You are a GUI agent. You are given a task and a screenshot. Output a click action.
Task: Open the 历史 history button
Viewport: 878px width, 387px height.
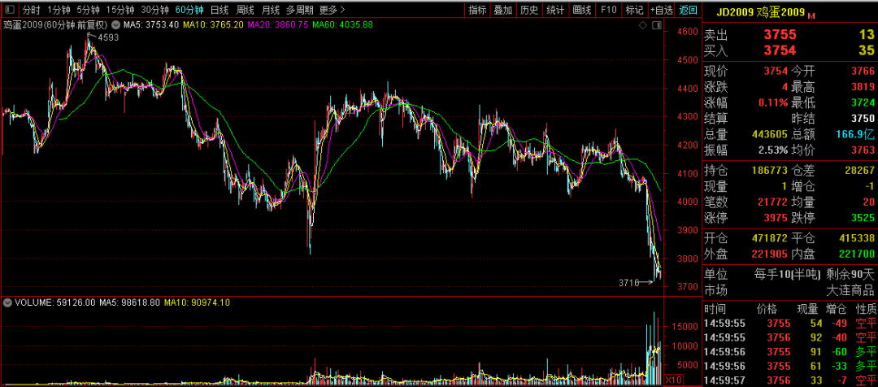click(x=529, y=10)
